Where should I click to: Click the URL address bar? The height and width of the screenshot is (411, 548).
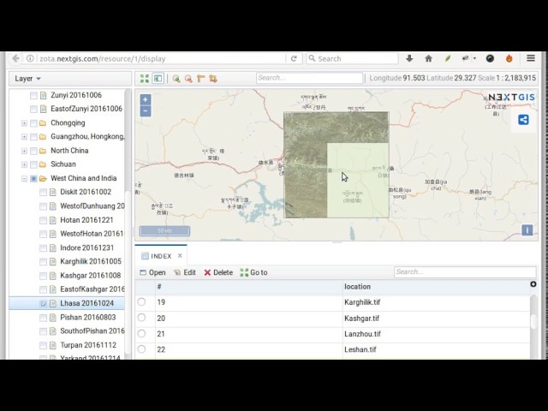(161, 58)
